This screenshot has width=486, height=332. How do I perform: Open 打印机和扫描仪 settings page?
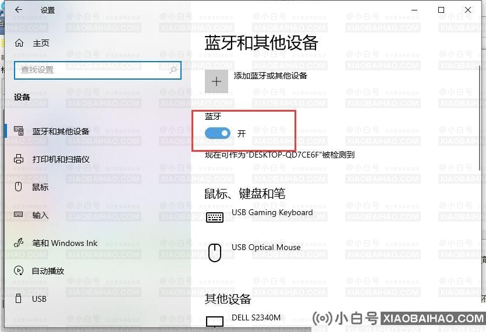(61, 159)
